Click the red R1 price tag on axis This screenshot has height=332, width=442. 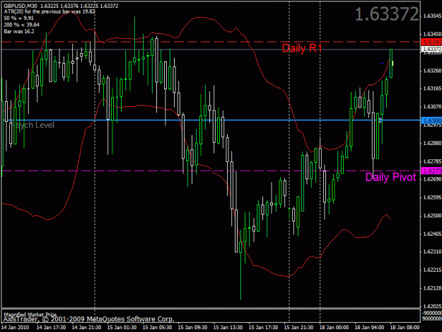[x=431, y=42]
